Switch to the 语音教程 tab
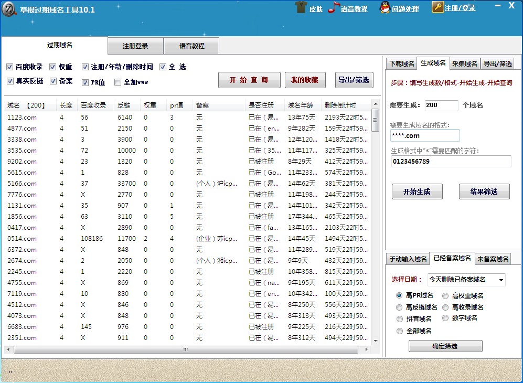This screenshot has height=383, width=523. pyautogui.click(x=192, y=46)
